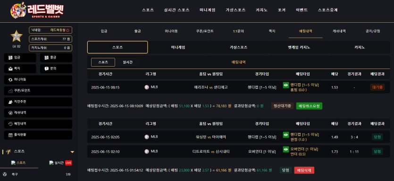Open 문의 chat icon button
Screen dimensions: 394x181
(x=47, y=69)
